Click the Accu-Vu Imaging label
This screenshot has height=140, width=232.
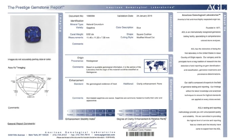(x=17, y=68)
